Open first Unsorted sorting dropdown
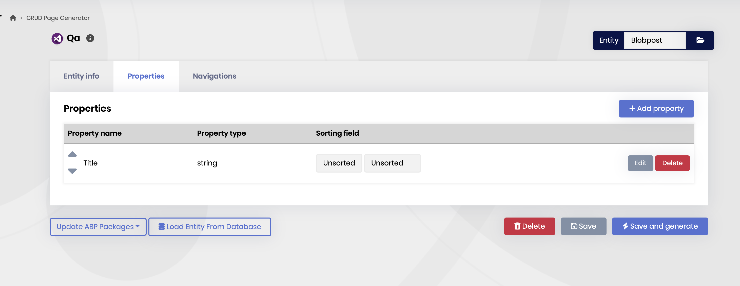This screenshot has height=286, width=740. click(x=339, y=163)
